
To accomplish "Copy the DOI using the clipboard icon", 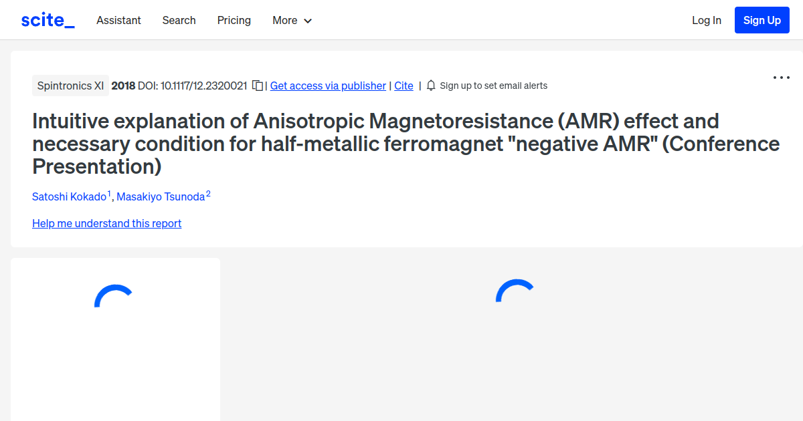I will (257, 86).
